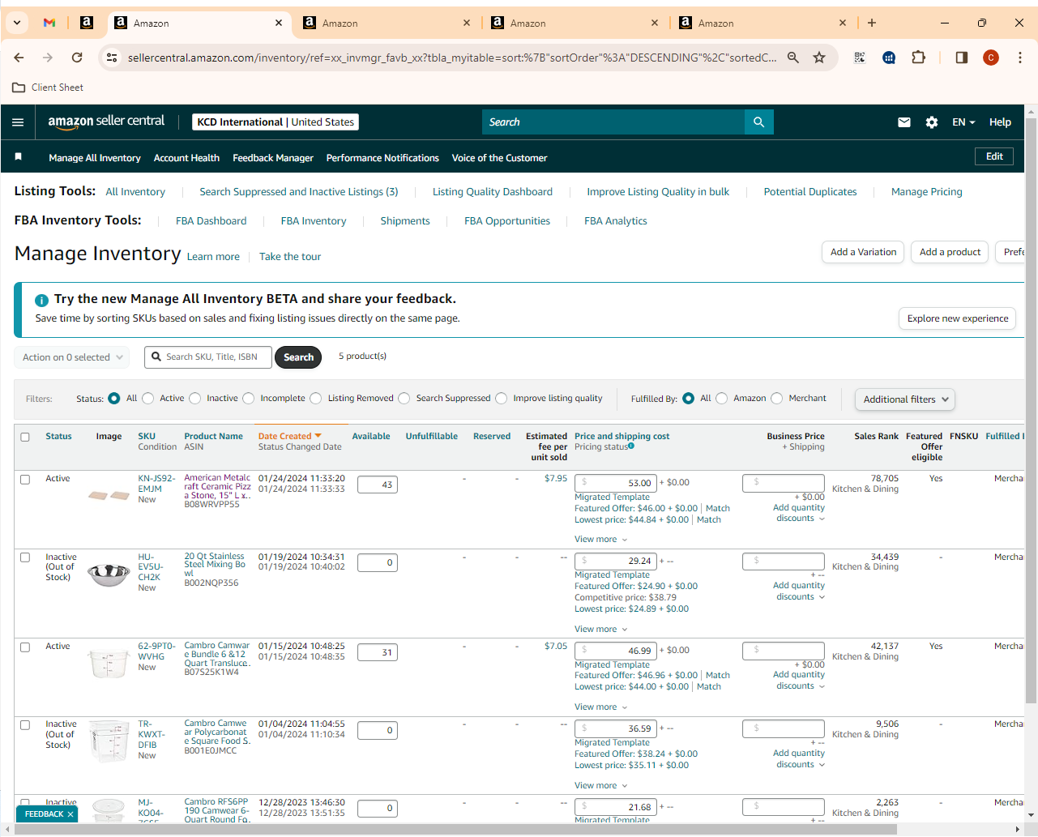Expand View more for the 46.99 priced listing
The image size is (1038, 837).
[x=600, y=707]
